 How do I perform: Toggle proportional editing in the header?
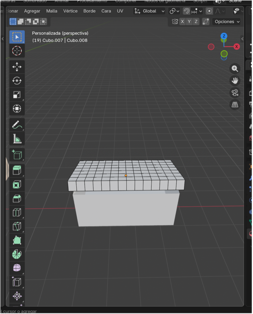point(209,11)
